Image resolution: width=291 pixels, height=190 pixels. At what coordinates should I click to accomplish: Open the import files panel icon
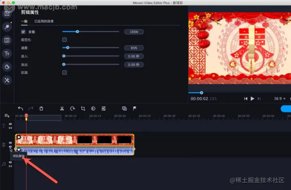click(x=7, y=13)
